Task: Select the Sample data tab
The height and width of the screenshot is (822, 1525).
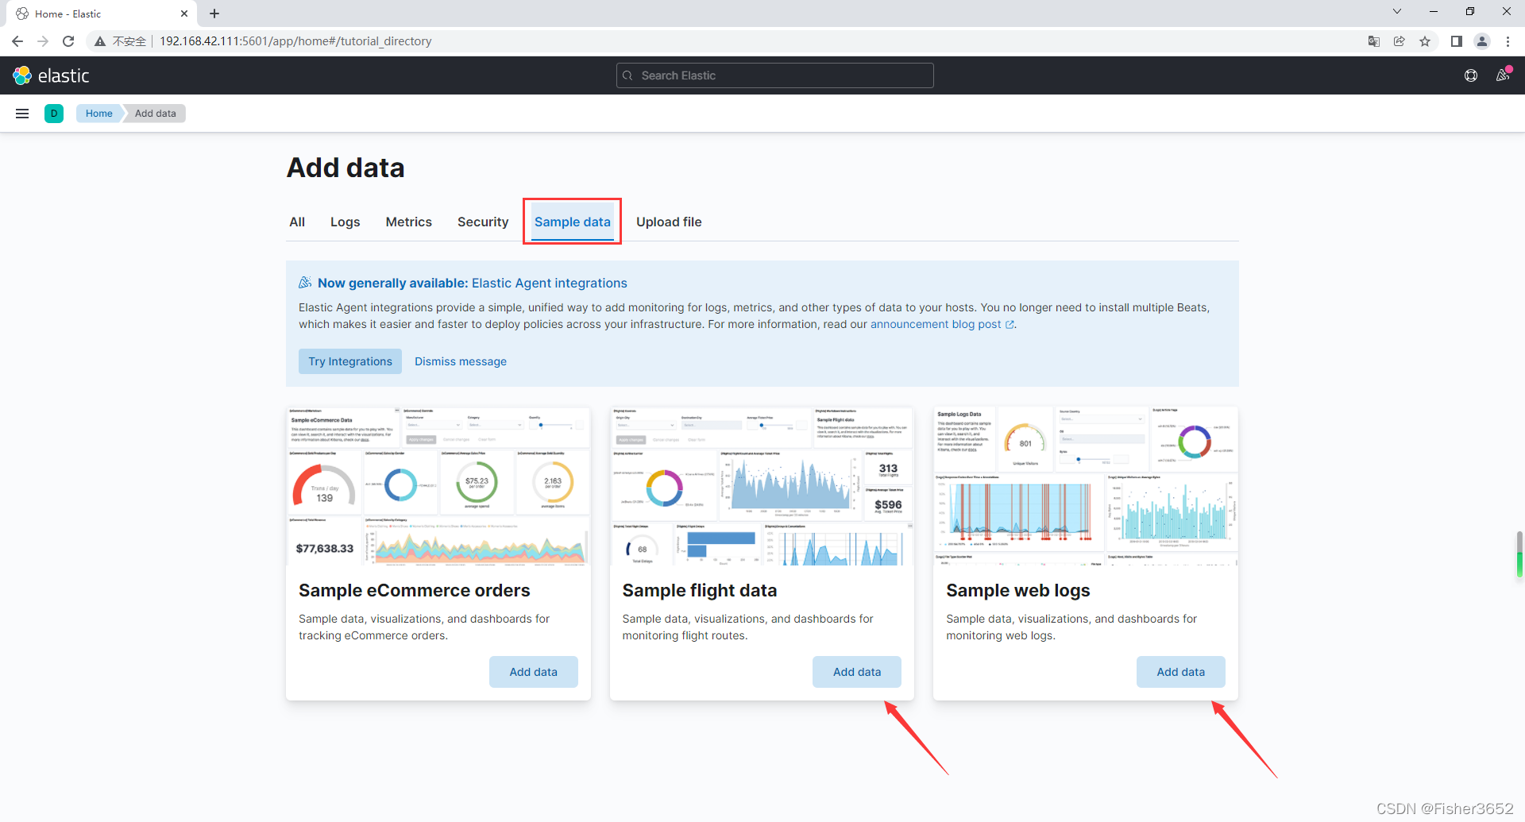Action: 573,222
